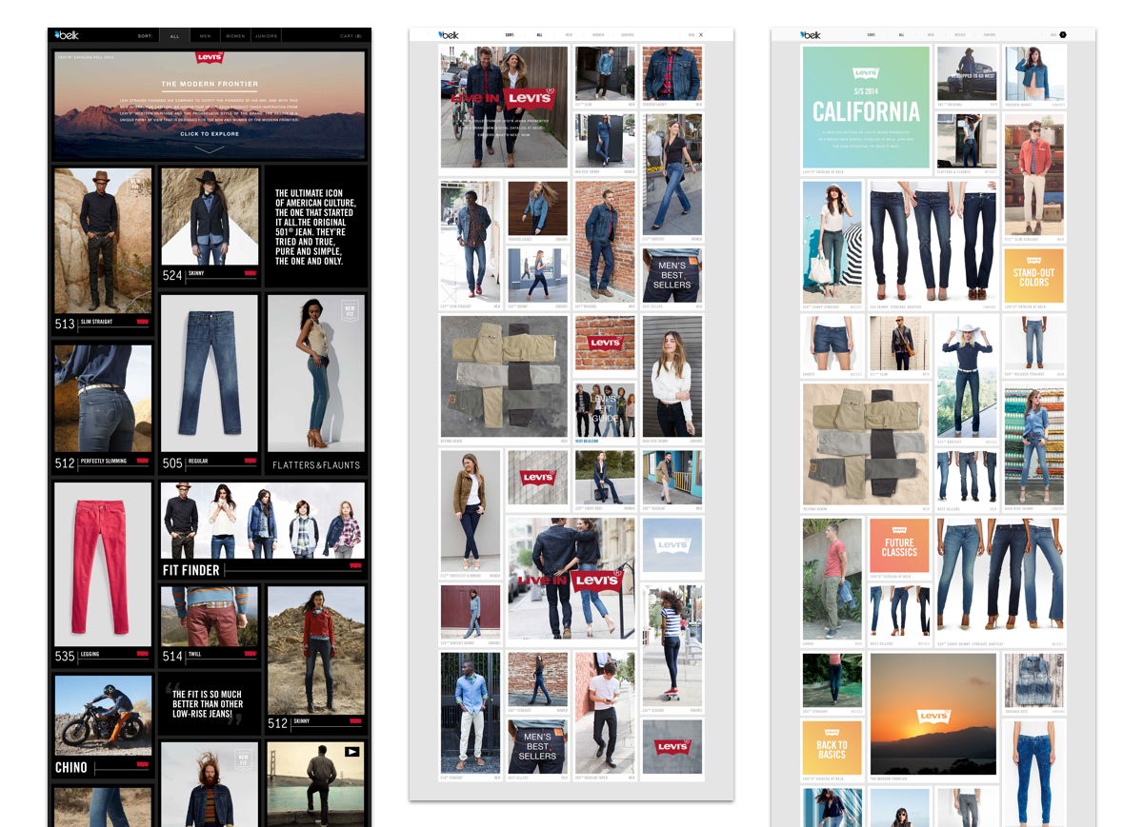Click the 501 jean quote text block

coord(316,227)
